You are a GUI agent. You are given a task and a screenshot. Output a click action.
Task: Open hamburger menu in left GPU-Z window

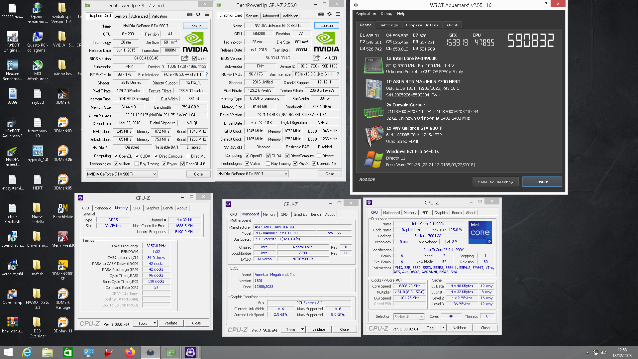pos(207,15)
